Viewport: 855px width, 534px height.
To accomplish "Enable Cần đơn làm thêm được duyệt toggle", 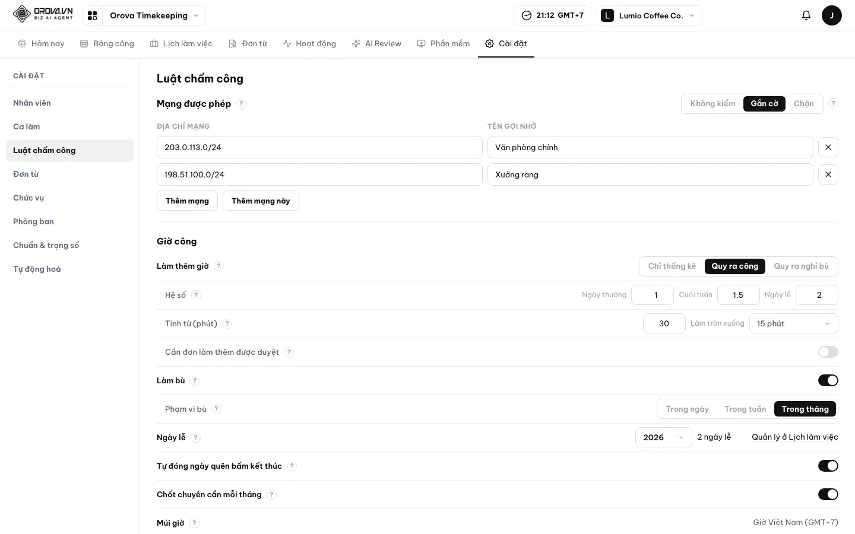I will point(828,352).
